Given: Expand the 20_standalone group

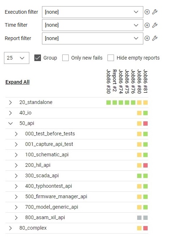Looking at the screenshot, I should (10, 103).
